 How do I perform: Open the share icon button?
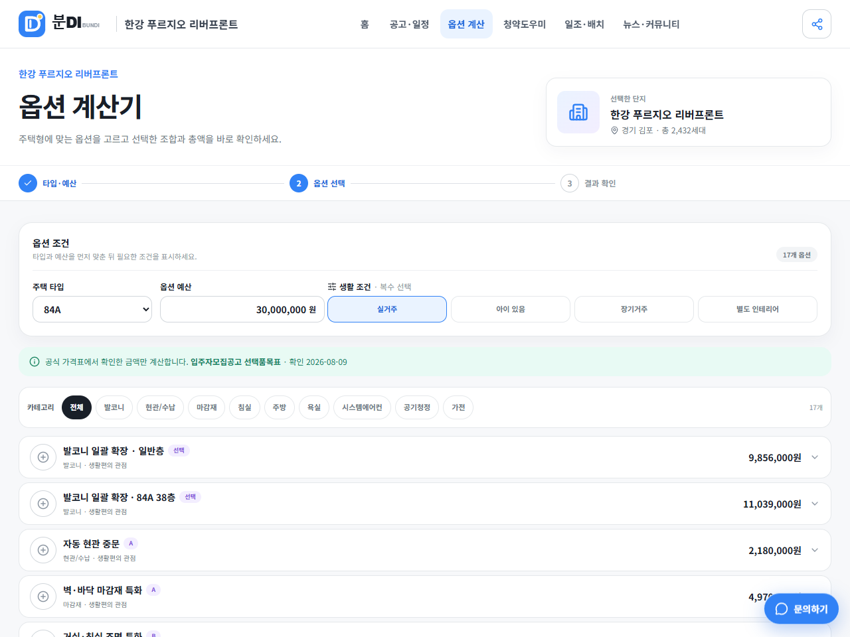[x=817, y=24]
